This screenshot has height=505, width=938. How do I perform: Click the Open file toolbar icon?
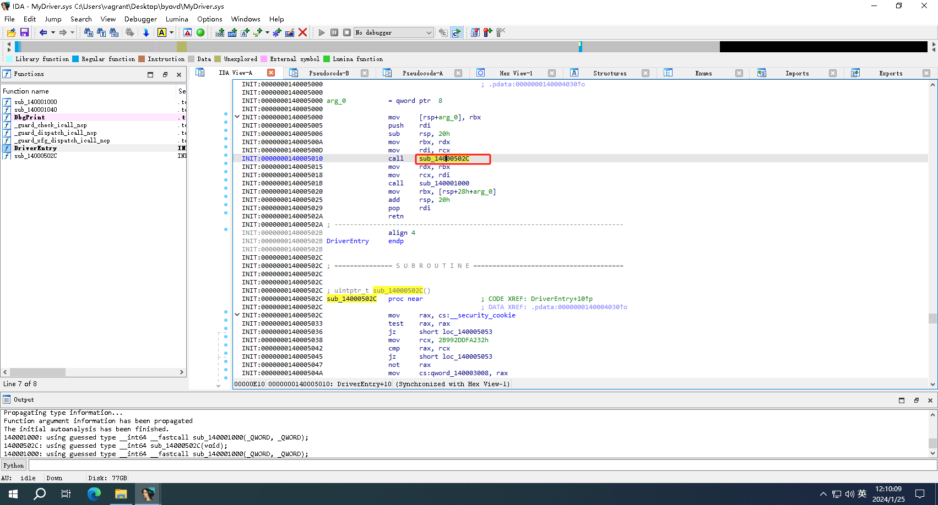[x=11, y=32]
